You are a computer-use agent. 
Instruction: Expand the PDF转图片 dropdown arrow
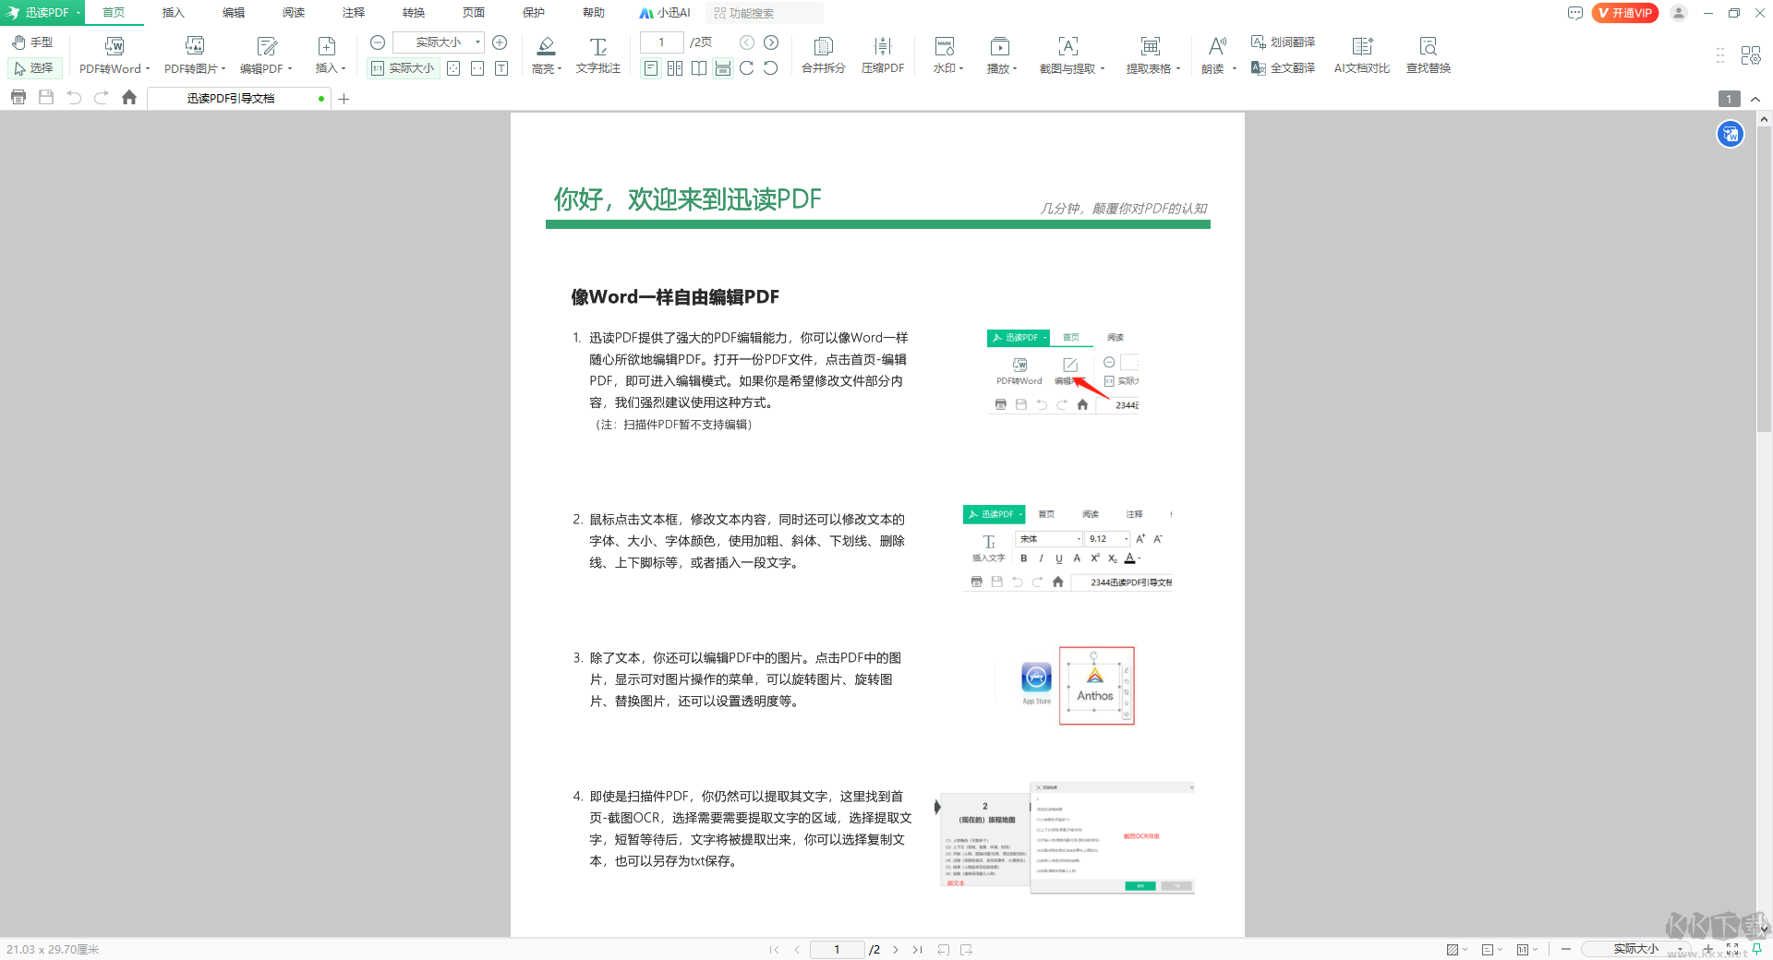[x=223, y=68]
